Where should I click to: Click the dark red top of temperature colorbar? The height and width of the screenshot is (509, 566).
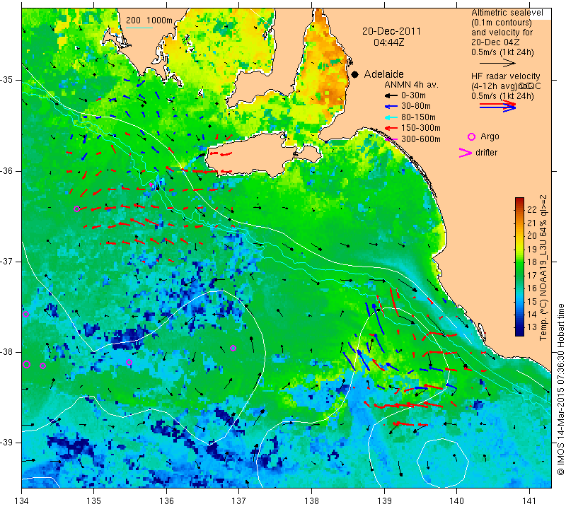click(x=519, y=200)
